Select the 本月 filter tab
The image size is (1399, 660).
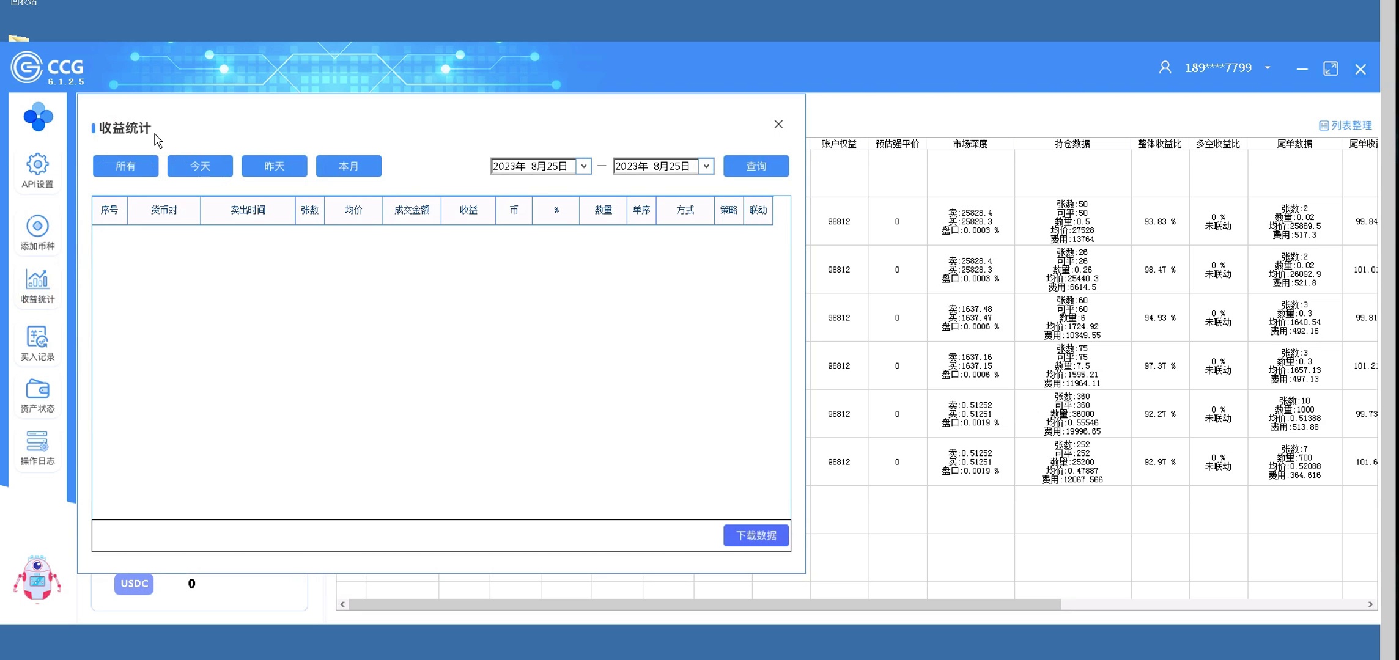pyautogui.click(x=349, y=166)
